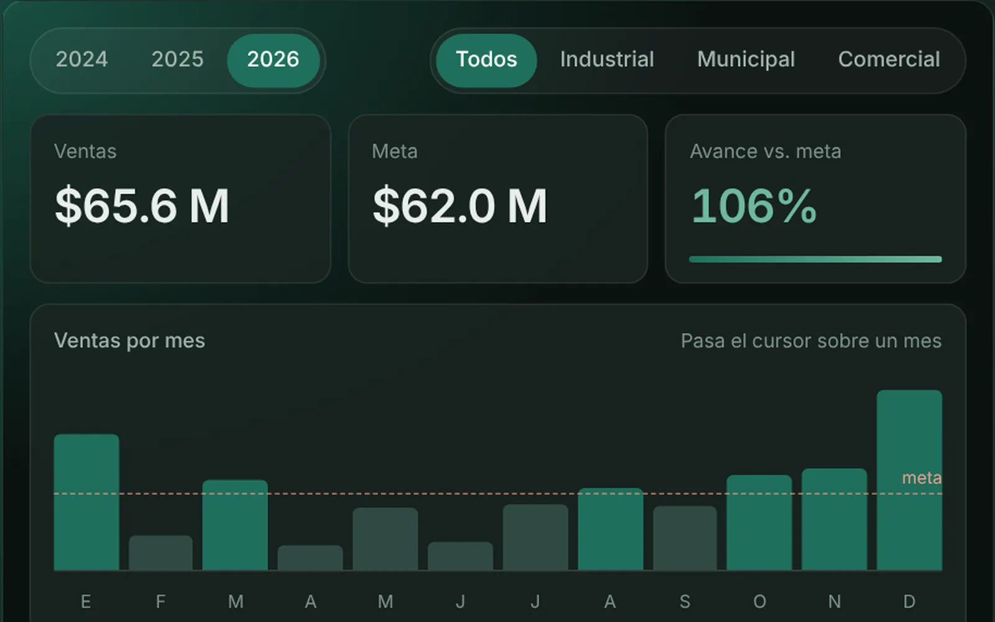Image resolution: width=995 pixels, height=622 pixels.
Task: Switch to year 2025
Action: point(177,60)
